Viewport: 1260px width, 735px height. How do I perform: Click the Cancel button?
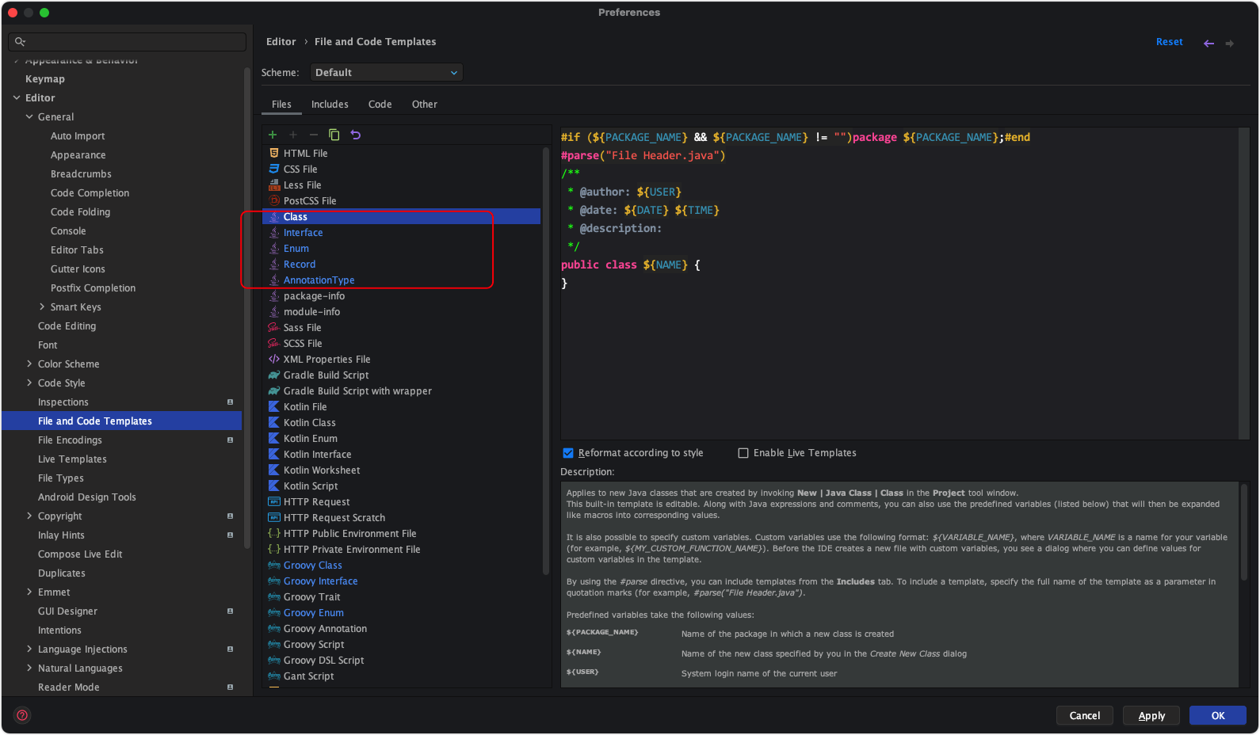pos(1084,715)
